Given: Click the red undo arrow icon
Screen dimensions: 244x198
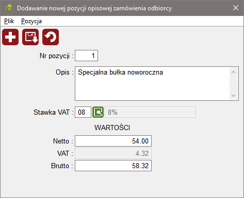Looking at the screenshot, I should [x=51, y=37].
